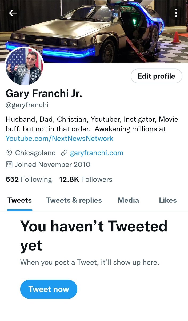Tap the back arrow icon

pos(13,13)
